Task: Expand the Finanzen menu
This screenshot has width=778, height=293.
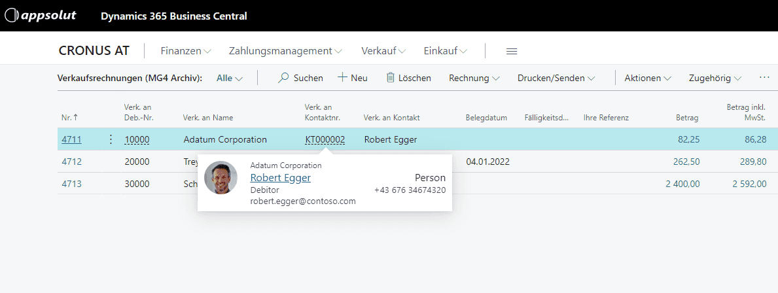Action: [x=186, y=51]
